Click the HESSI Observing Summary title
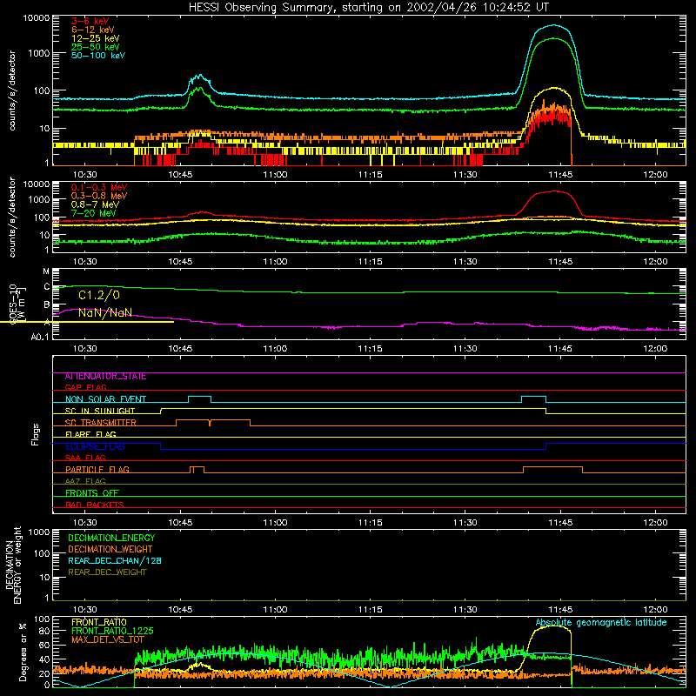 pyautogui.click(x=368, y=8)
